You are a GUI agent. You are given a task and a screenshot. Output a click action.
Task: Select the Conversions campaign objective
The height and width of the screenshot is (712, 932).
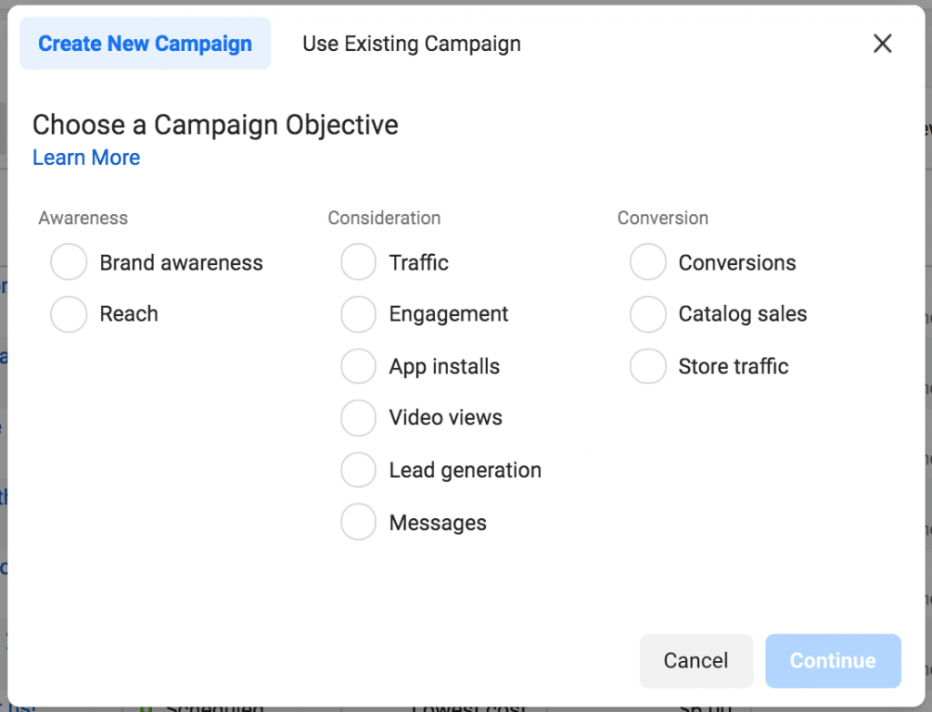(648, 263)
